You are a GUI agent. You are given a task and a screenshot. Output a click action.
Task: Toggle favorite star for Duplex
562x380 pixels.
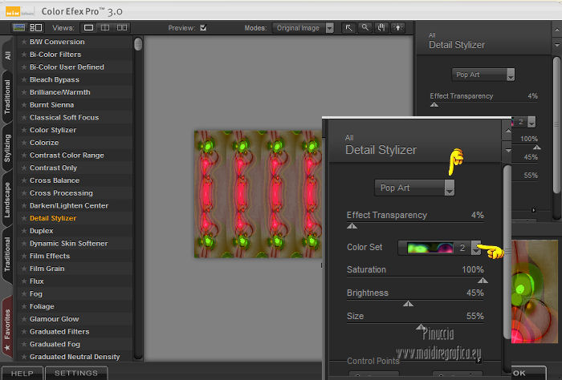pos(24,231)
